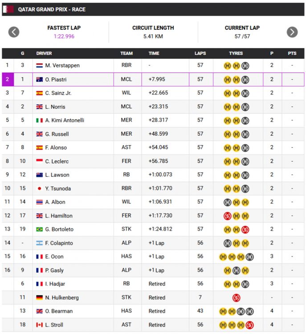Click the LAPS column header
Image resolution: width=306 pixels, height=334 pixels.
click(200, 53)
